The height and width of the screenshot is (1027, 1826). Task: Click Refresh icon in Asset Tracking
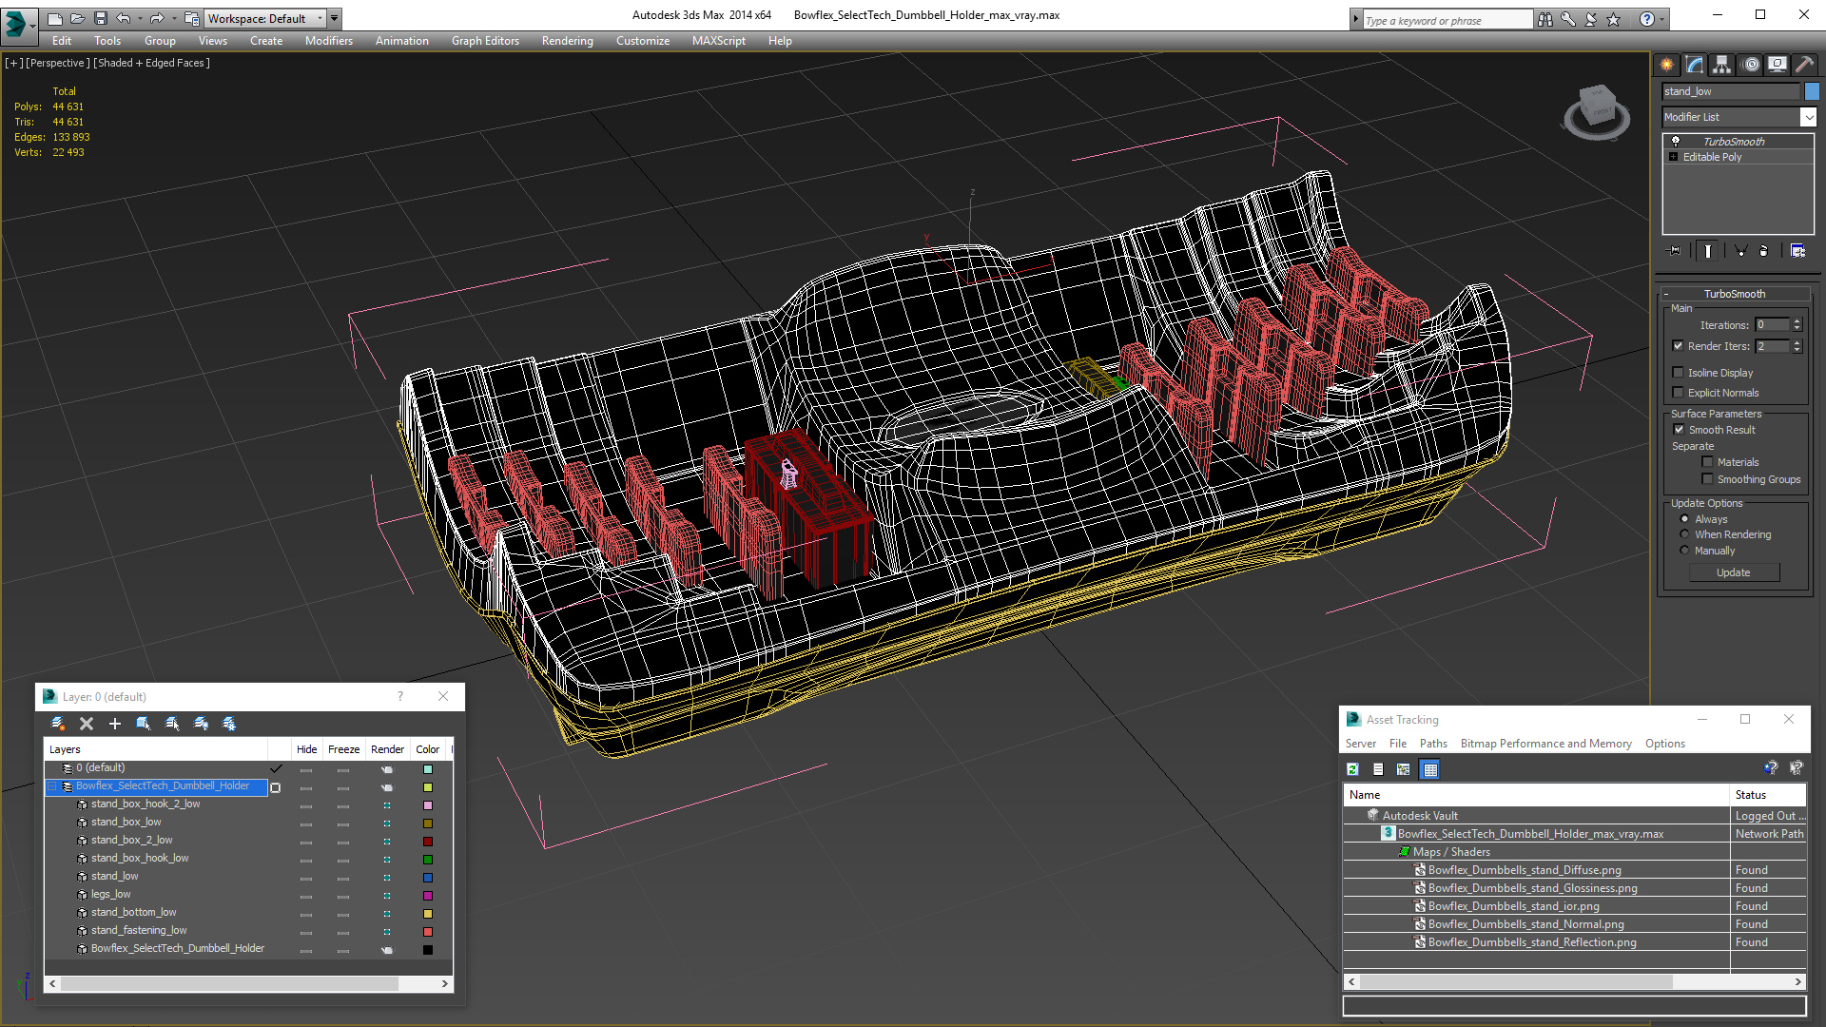point(1352,769)
